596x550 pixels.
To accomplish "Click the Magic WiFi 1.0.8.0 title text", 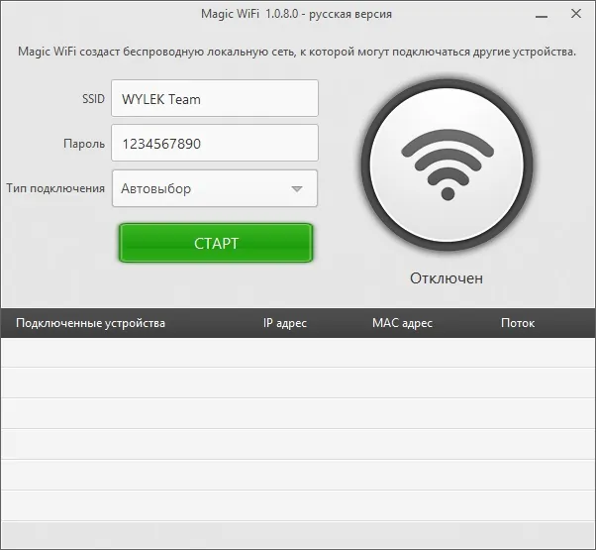I will tap(296, 14).
